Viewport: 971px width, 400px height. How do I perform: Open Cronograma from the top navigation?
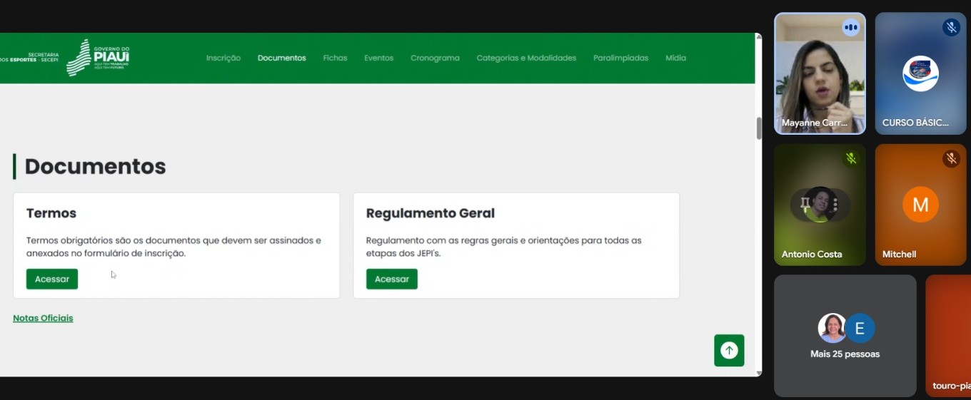(x=435, y=58)
